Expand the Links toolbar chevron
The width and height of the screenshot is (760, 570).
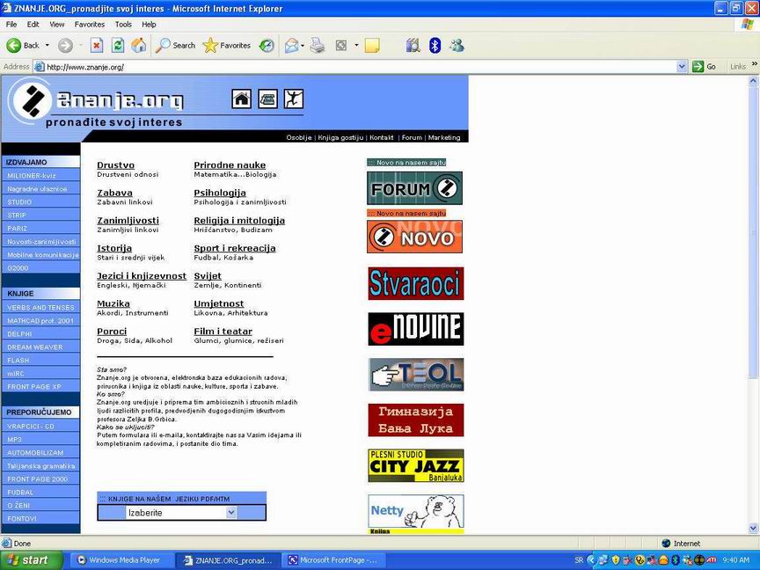pyautogui.click(x=754, y=63)
